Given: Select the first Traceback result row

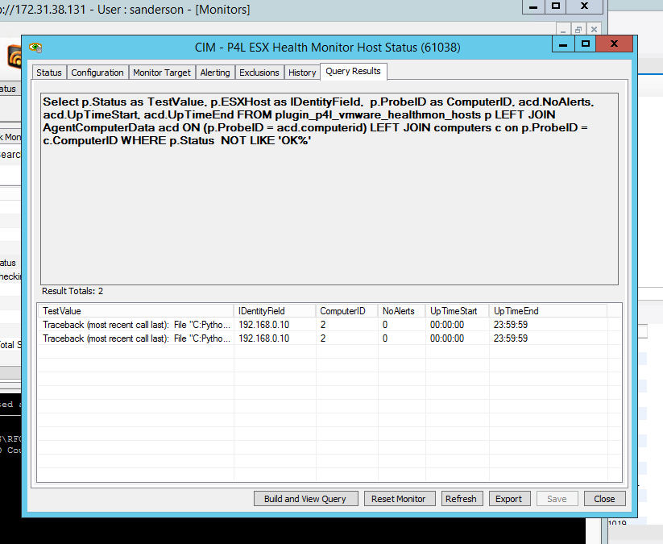Looking at the screenshot, I should [x=137, y=325].
